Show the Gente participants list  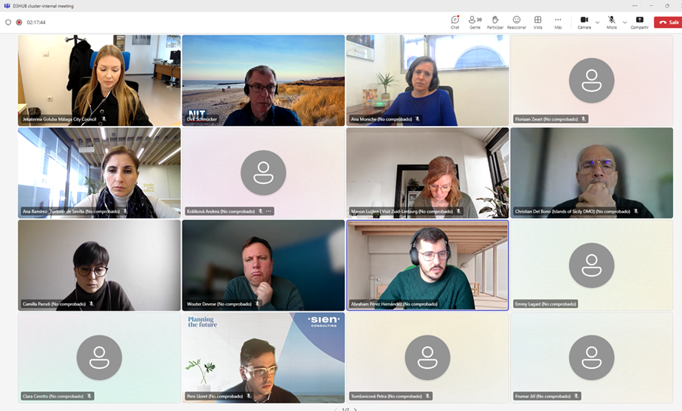[x=475, y=22]
